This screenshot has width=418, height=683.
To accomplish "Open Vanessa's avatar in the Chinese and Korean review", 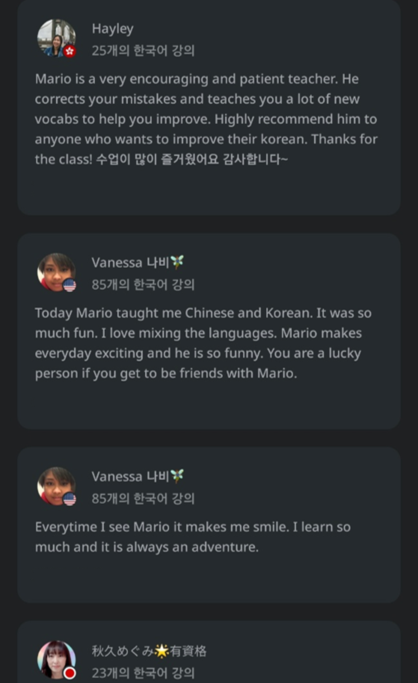I will pyautogui.click(x=56, y=272).
